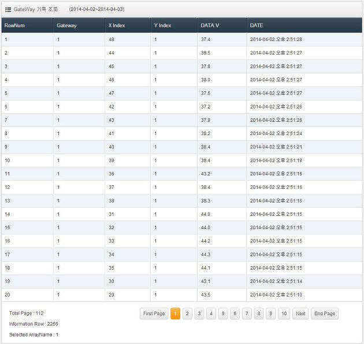Viewport: 364px width, 344px height.
Task: Click DATA V value 37.8
Action: (206, 66)
